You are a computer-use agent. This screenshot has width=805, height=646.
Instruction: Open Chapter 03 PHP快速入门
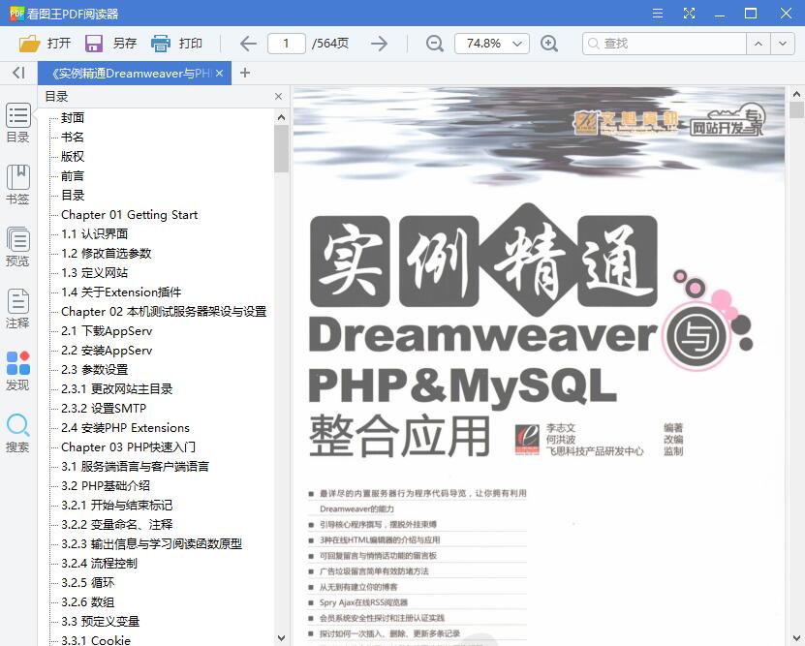tap(128, 447)
